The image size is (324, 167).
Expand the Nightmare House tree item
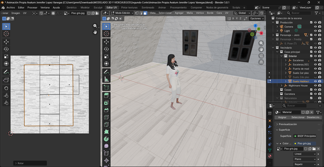coord(281,85)
